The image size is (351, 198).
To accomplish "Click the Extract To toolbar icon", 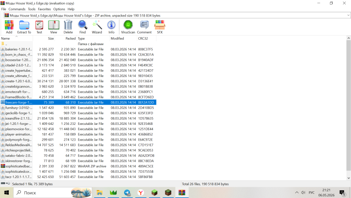I will (24, 27).
